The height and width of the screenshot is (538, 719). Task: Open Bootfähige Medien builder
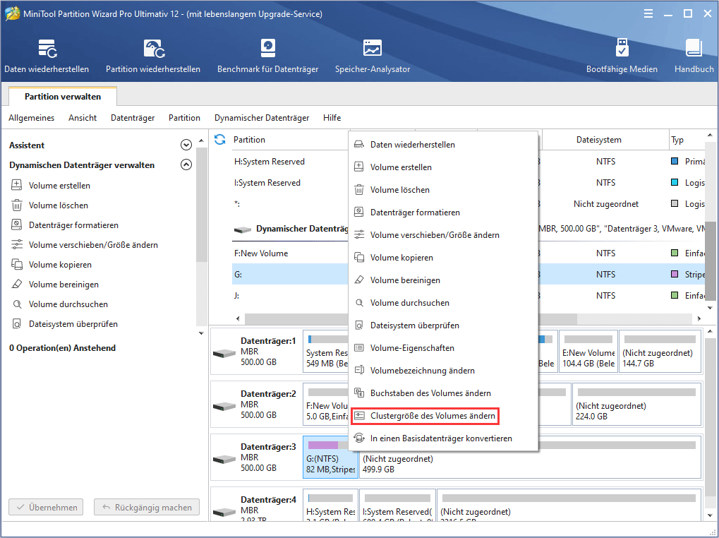(x=622, y=56)
